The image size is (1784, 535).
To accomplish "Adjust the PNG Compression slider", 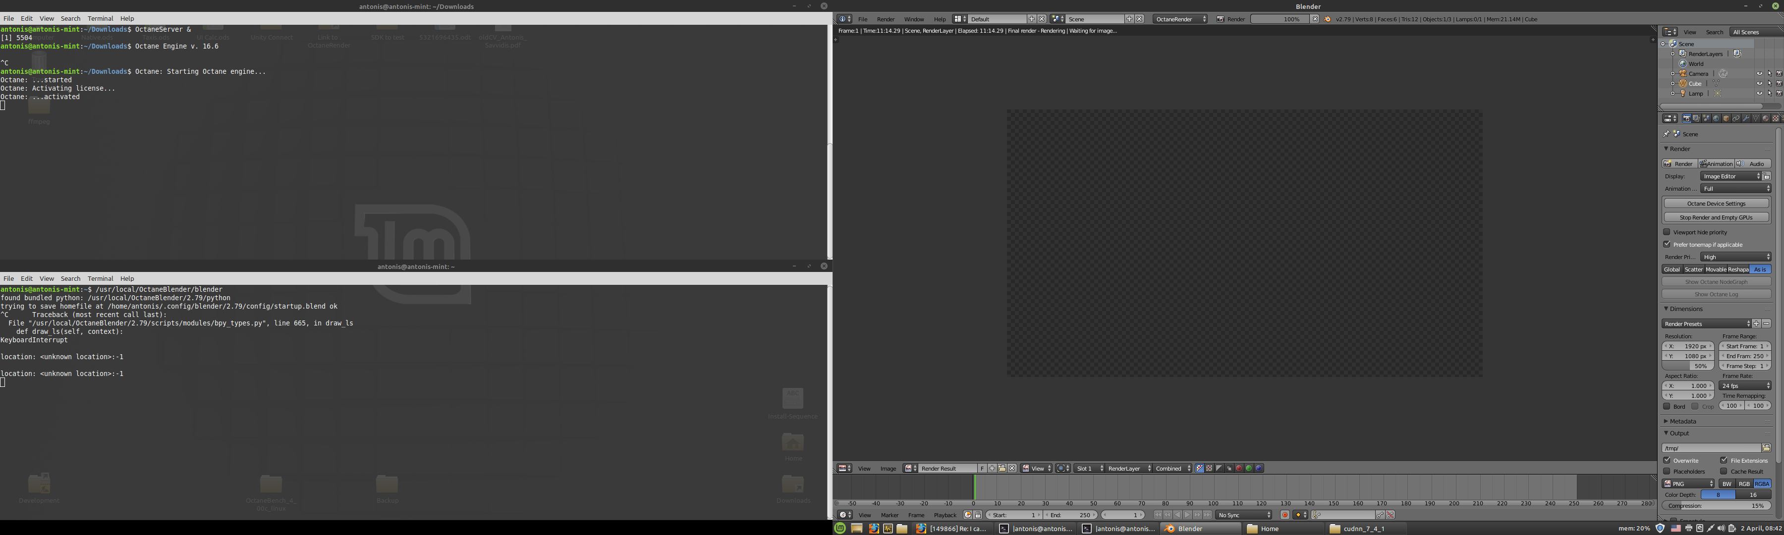I will tap(1716, 506).
